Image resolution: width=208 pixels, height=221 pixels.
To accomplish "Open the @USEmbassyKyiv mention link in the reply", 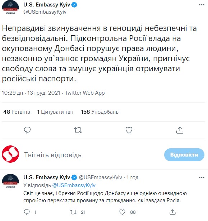I will (74, 185).
